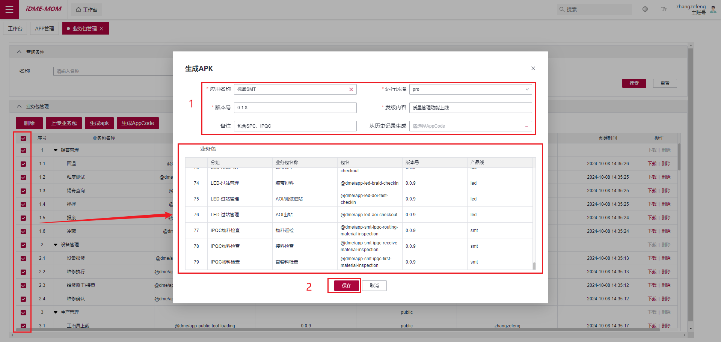Image resolution: width=721 pixels, height=342 pixels.
Task: Toggle the select-all checkbox in table header
Action: [23, 139]
